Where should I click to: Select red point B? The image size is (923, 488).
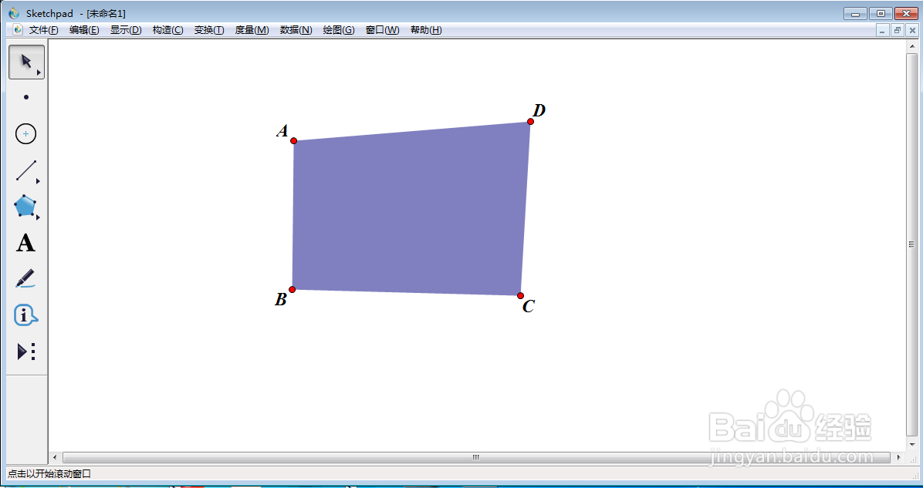point(292,289)
